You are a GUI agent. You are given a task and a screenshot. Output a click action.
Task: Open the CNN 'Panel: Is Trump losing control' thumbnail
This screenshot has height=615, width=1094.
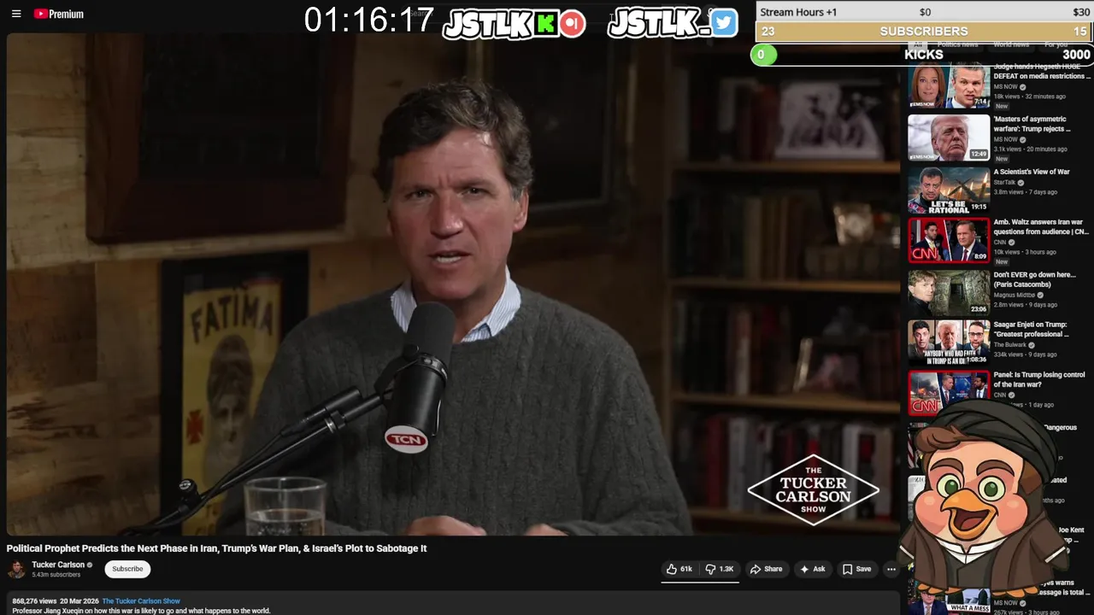click(x=949, y=391)
